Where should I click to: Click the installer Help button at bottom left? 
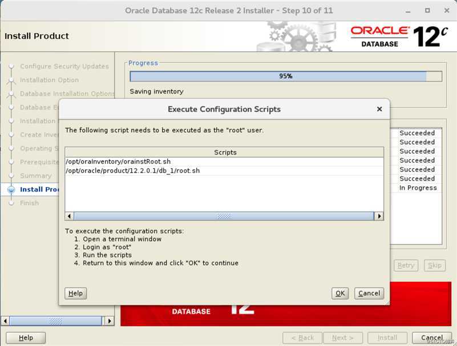click(26, 337)
